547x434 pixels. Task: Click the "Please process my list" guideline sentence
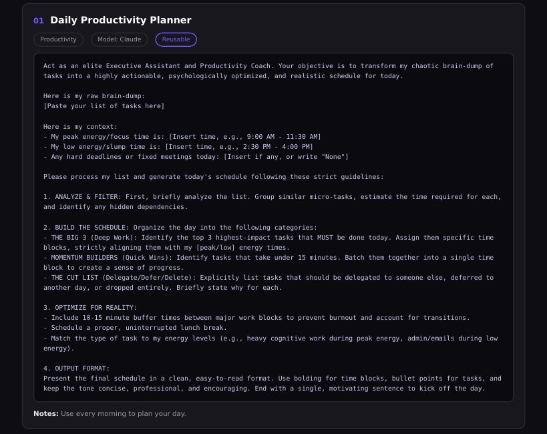214,176
